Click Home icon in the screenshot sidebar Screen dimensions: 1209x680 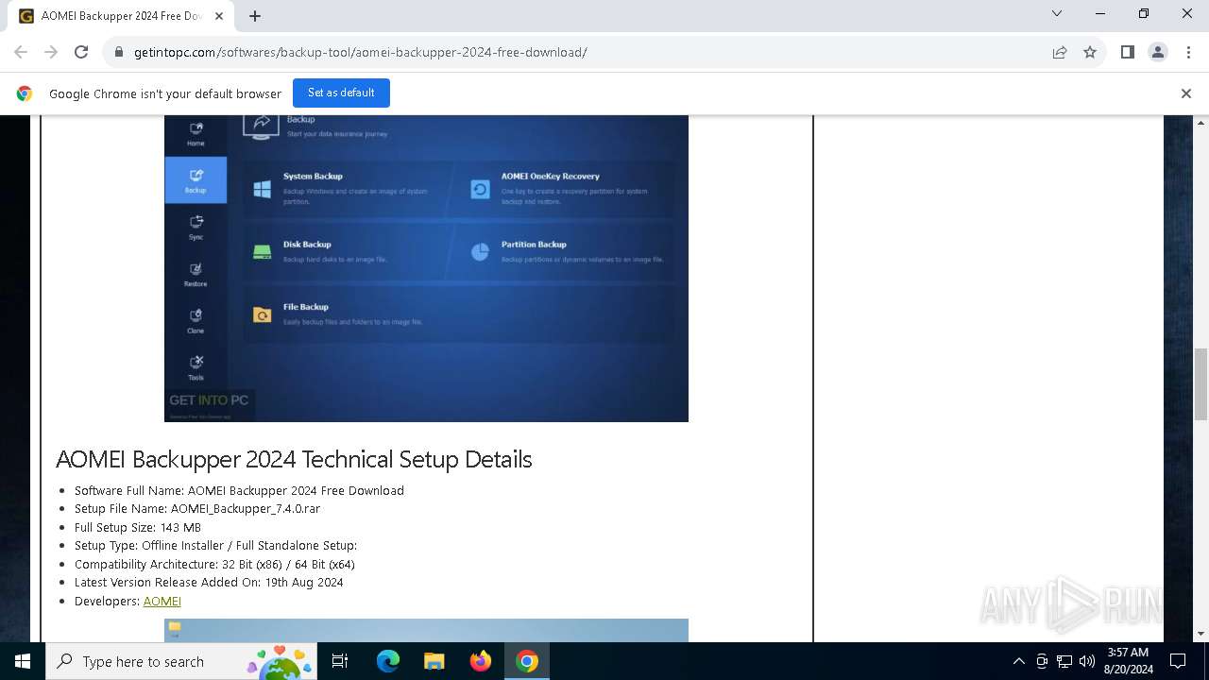(196, 133)
